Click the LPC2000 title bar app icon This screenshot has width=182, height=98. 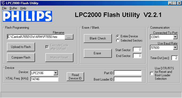3,3
